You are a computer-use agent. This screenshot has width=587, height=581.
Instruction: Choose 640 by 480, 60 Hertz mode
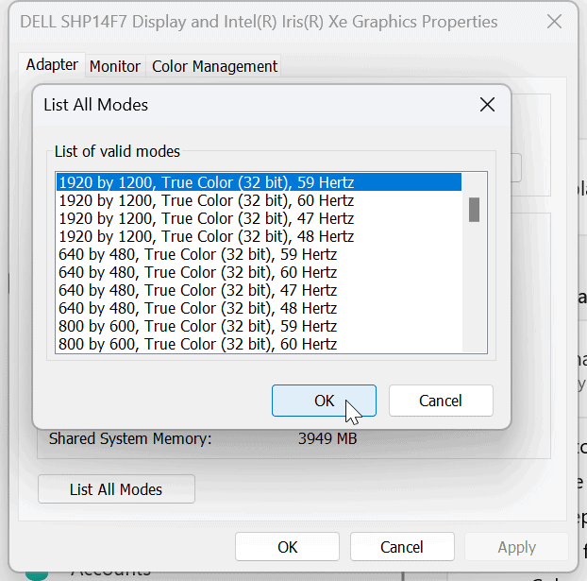click(197, 272)
